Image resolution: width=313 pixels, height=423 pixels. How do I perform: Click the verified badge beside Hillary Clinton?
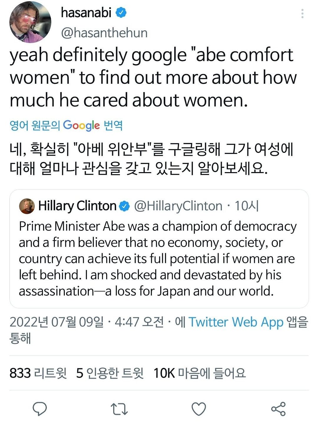coord(125,206)
